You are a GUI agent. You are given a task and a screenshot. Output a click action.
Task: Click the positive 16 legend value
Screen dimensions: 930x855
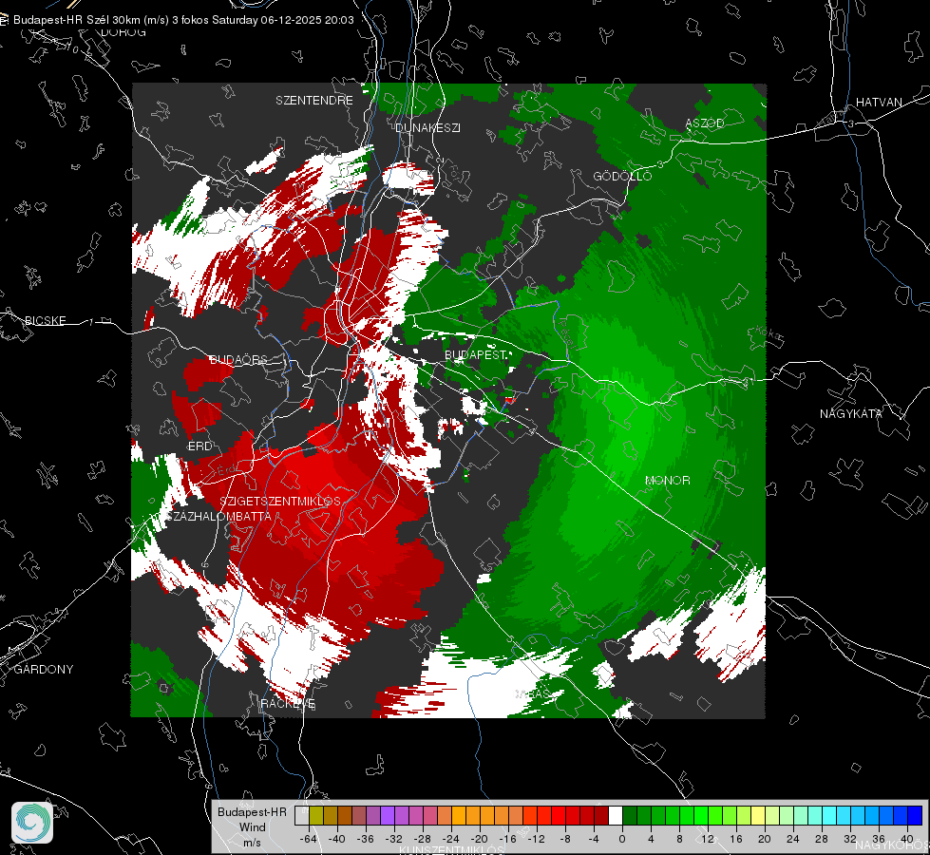pos(736,839)
